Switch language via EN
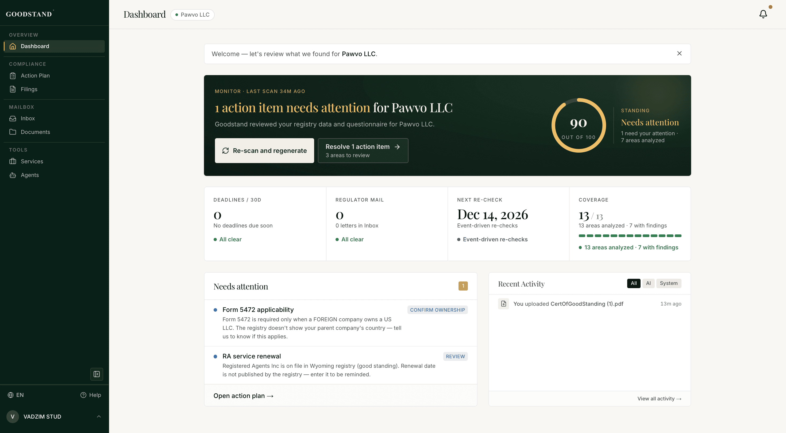 coord(16,395)
